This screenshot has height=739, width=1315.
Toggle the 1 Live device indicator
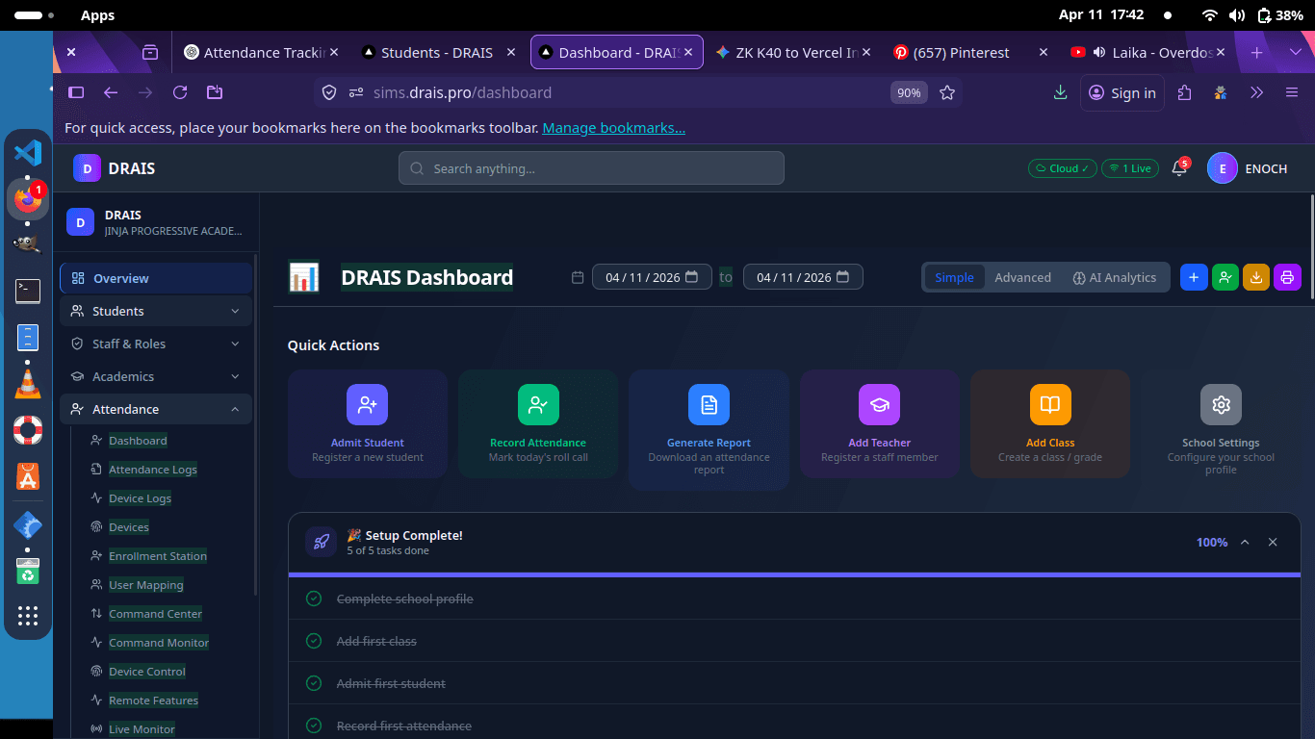[x=1130, y=167]
